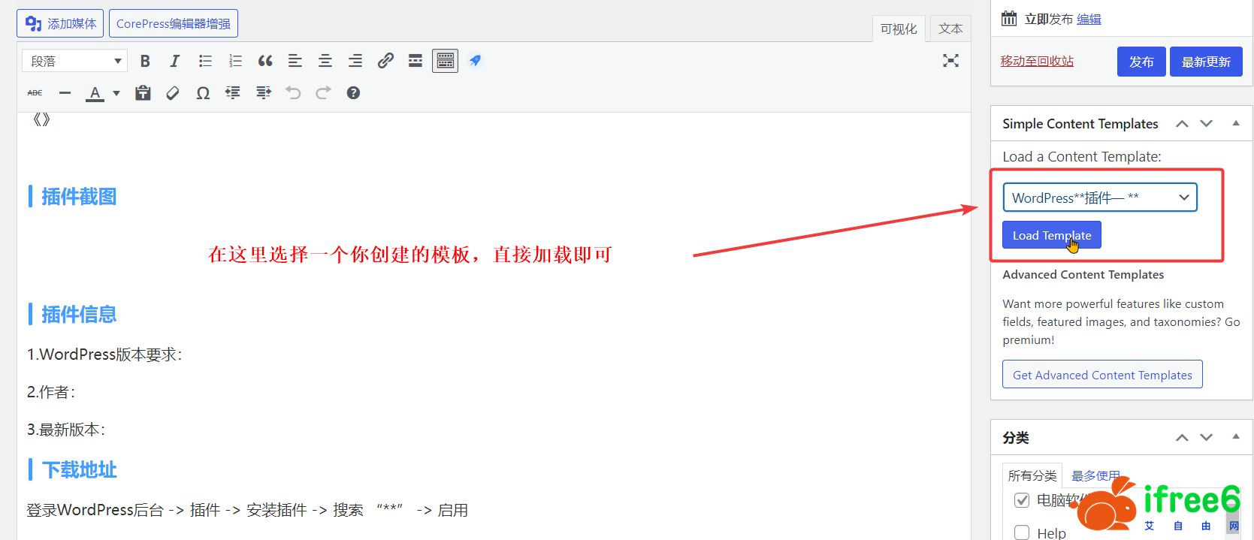
Task: Open keyboard shortcuts help icon
Action: click(353, 93)
